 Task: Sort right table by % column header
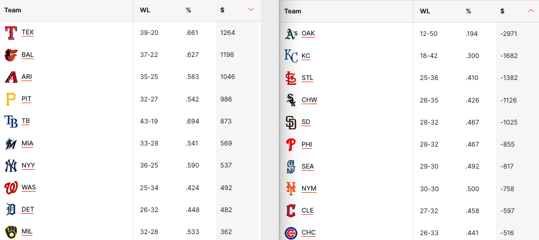[x=468, y=11]
